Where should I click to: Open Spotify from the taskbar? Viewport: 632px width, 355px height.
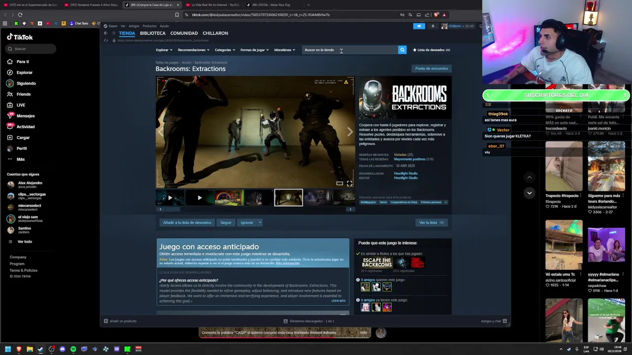pyautogui.click(x=73, y=349)
